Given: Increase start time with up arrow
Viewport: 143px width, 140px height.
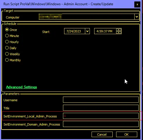Looking at the screenshot, I should click(x=119, y=30).
